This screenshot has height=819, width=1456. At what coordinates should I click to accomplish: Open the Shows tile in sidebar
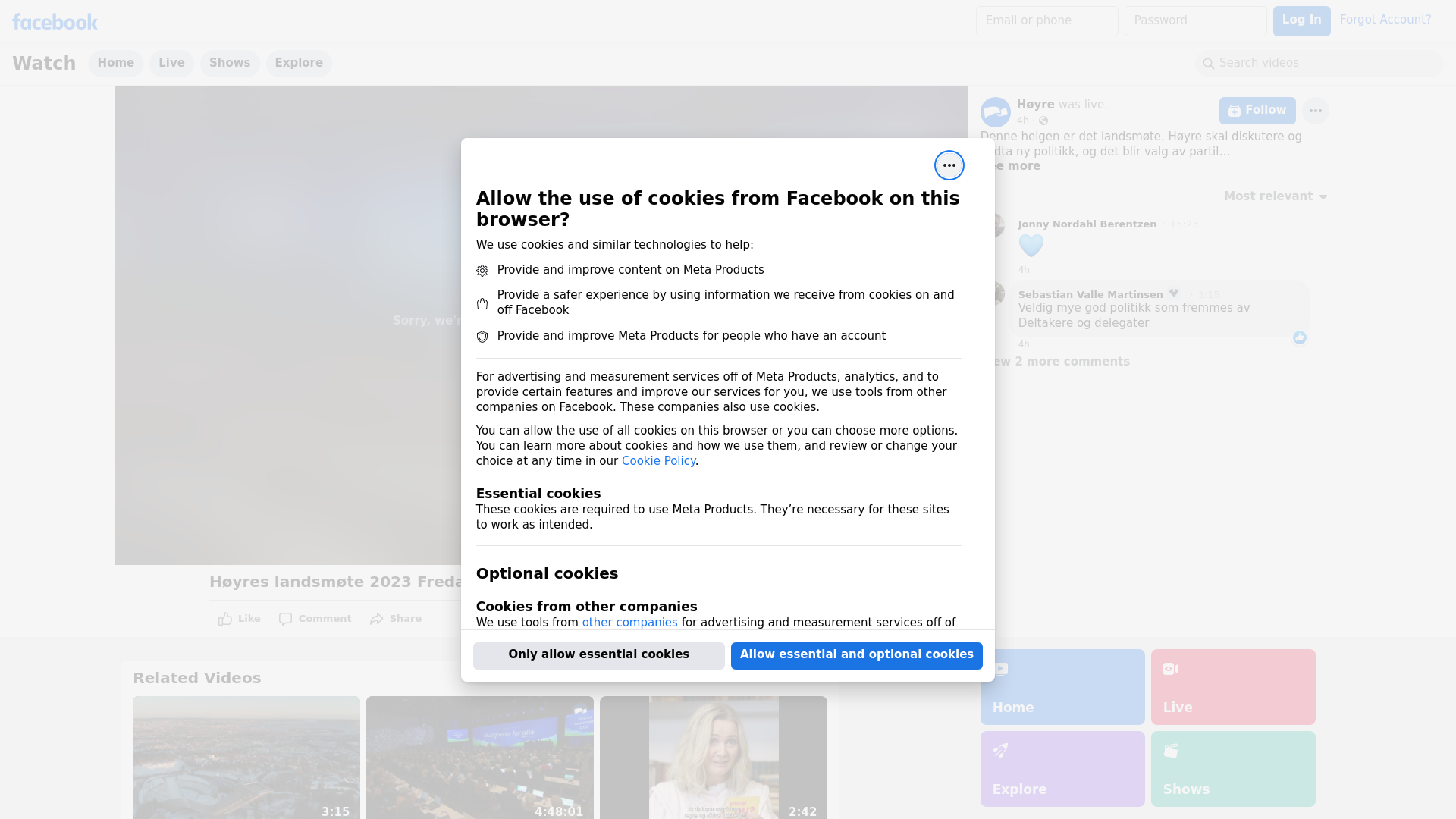(x=1233, y=769)
